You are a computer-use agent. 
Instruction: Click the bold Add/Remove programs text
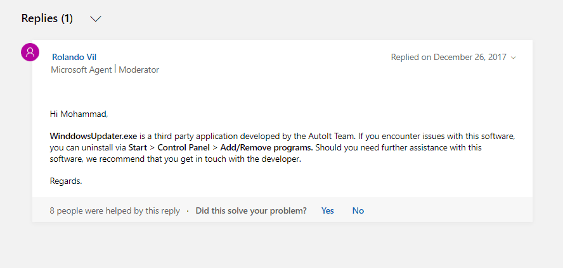[264, 147]
